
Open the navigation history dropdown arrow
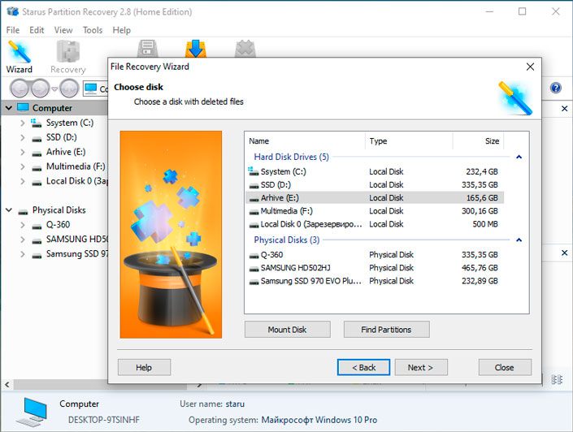[x=54, y=89]
